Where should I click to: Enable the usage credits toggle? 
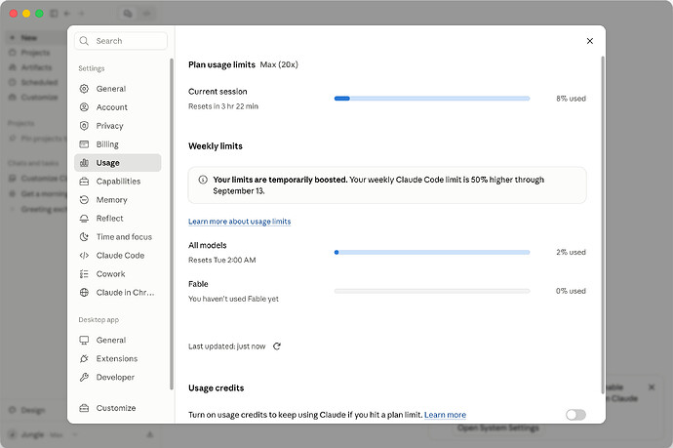pyautogui.click(x=575, y=415)
